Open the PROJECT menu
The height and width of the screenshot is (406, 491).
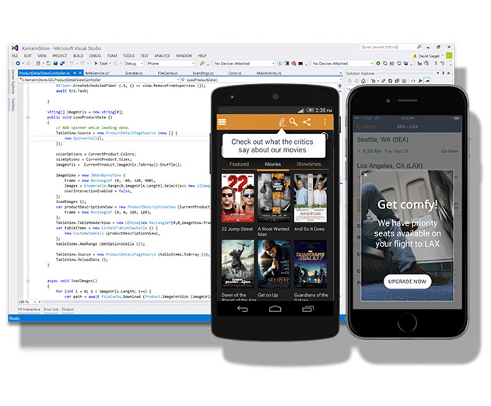click(x=59, y=56)
